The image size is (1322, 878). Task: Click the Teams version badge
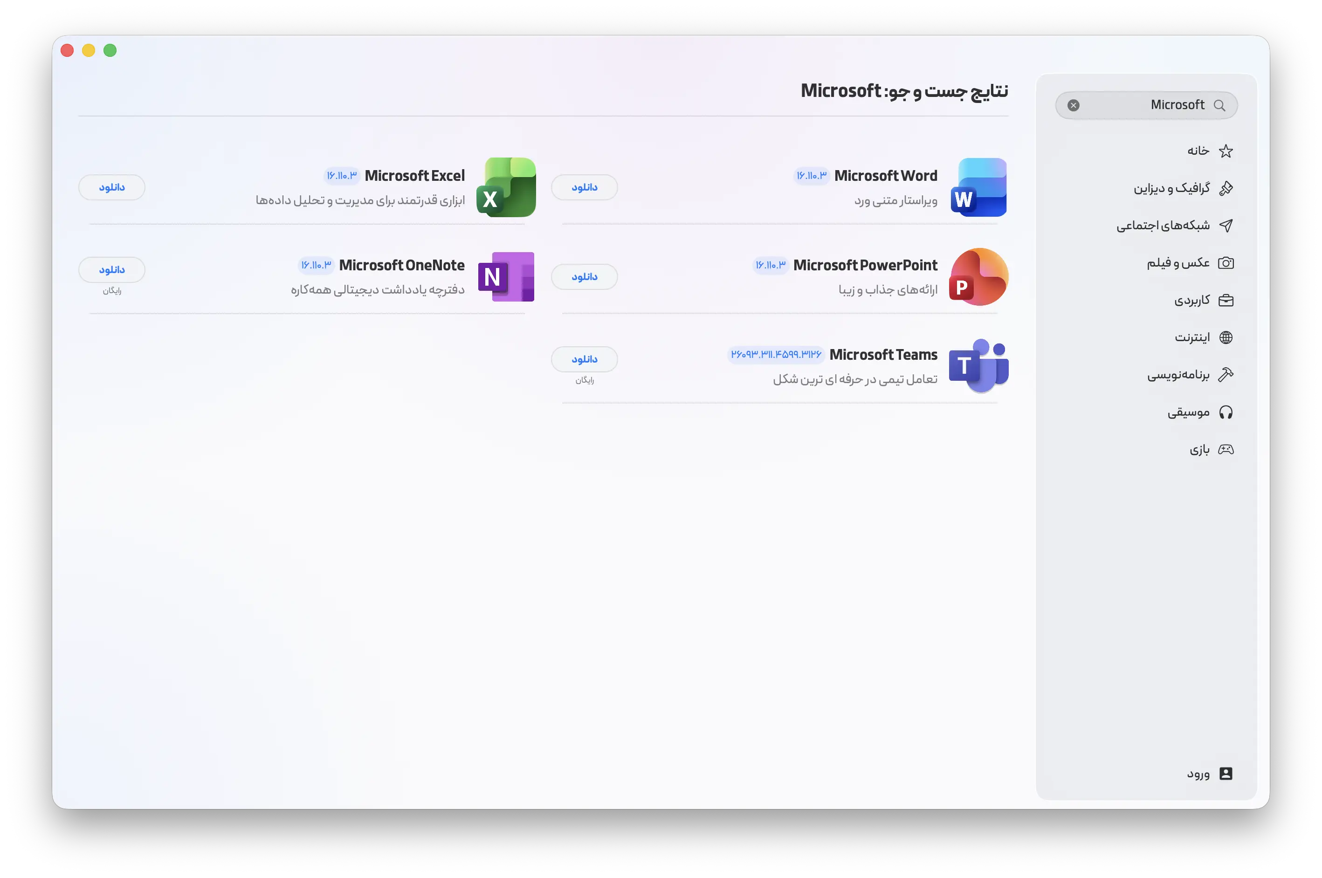(x=776, y=355)
